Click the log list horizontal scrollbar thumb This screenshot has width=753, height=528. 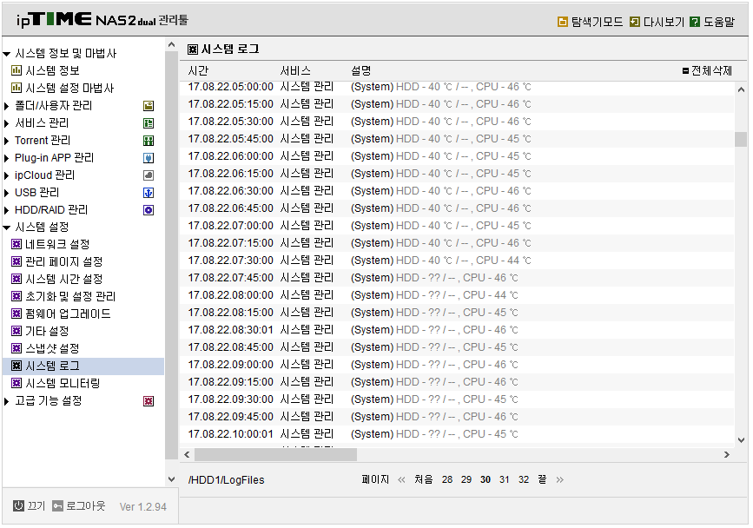click(x=275, y=454)
